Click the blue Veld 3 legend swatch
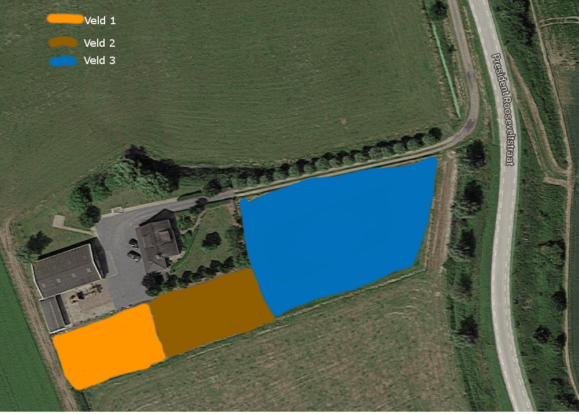Screen dimensions: 579x414 (63, 61)
